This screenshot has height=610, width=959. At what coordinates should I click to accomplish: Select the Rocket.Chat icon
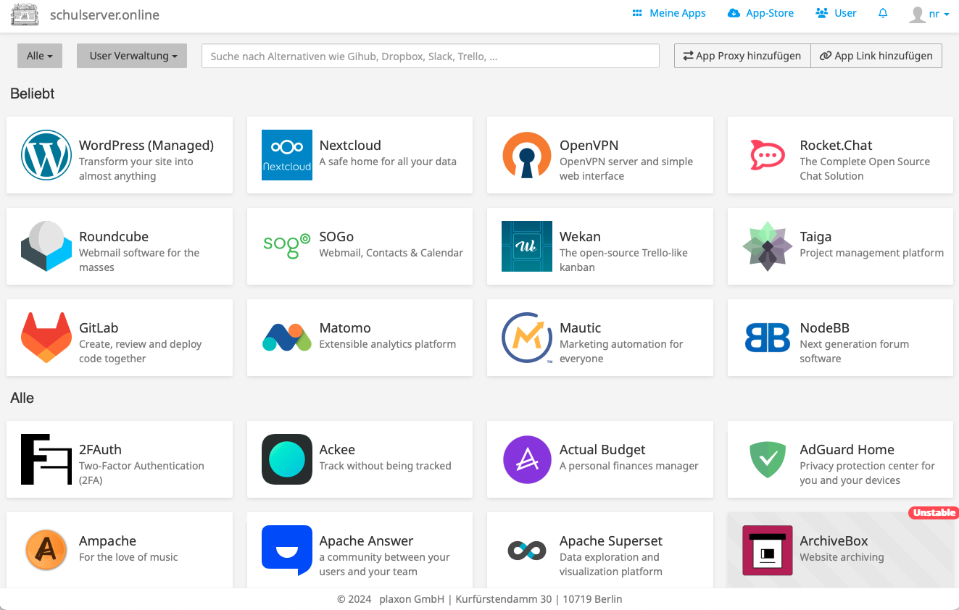pos(768,155)
